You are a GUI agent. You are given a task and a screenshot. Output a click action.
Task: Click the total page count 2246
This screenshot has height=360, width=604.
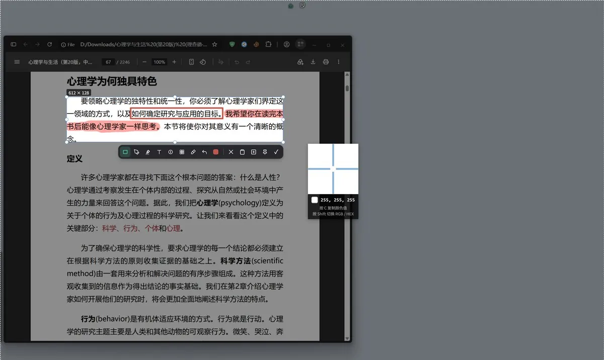(x=125, y=62)
